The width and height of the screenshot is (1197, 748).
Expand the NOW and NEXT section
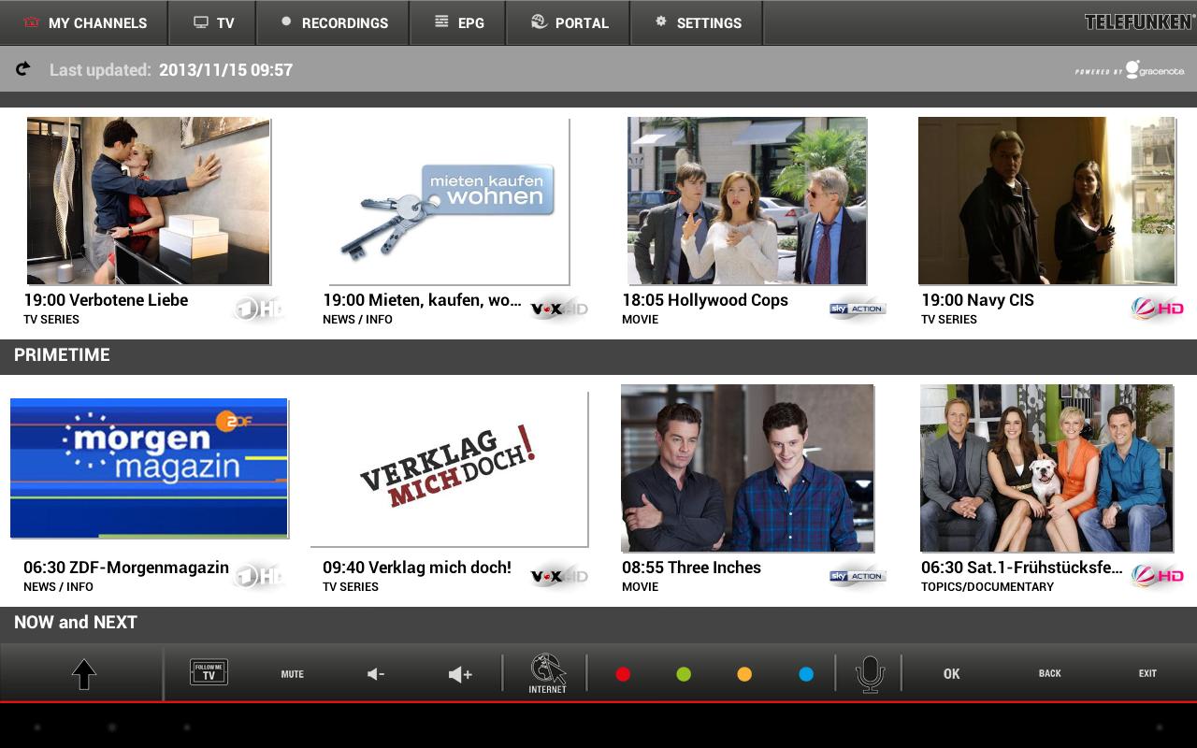point(76,623)
